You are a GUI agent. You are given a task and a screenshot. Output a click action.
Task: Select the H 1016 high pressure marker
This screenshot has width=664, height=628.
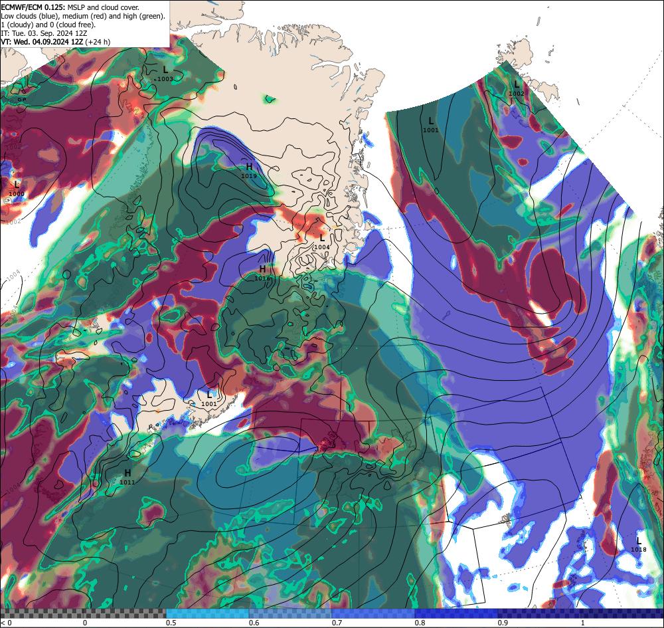click(262, 273)
